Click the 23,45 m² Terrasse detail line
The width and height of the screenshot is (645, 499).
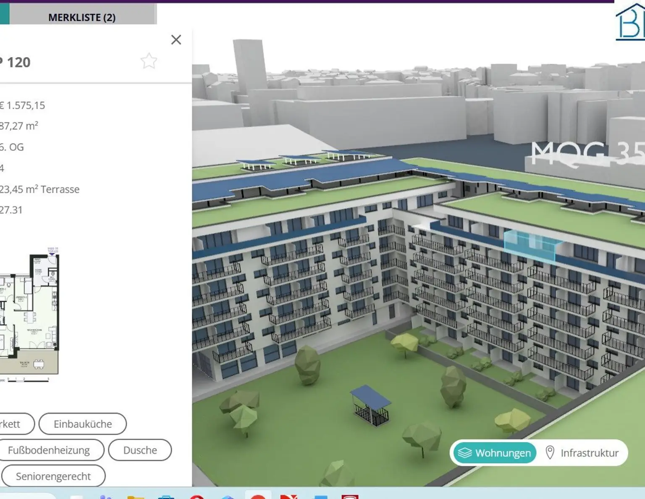pos(40,189)
